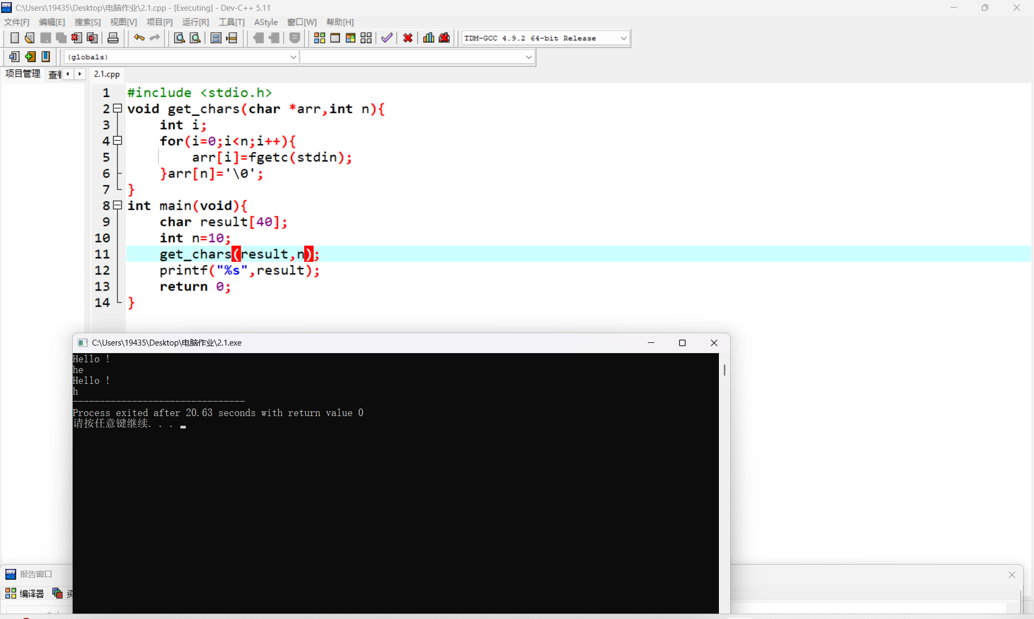1034x619 pixels.
Task: Click the Print toolbar icon
Action: (113, 38)
